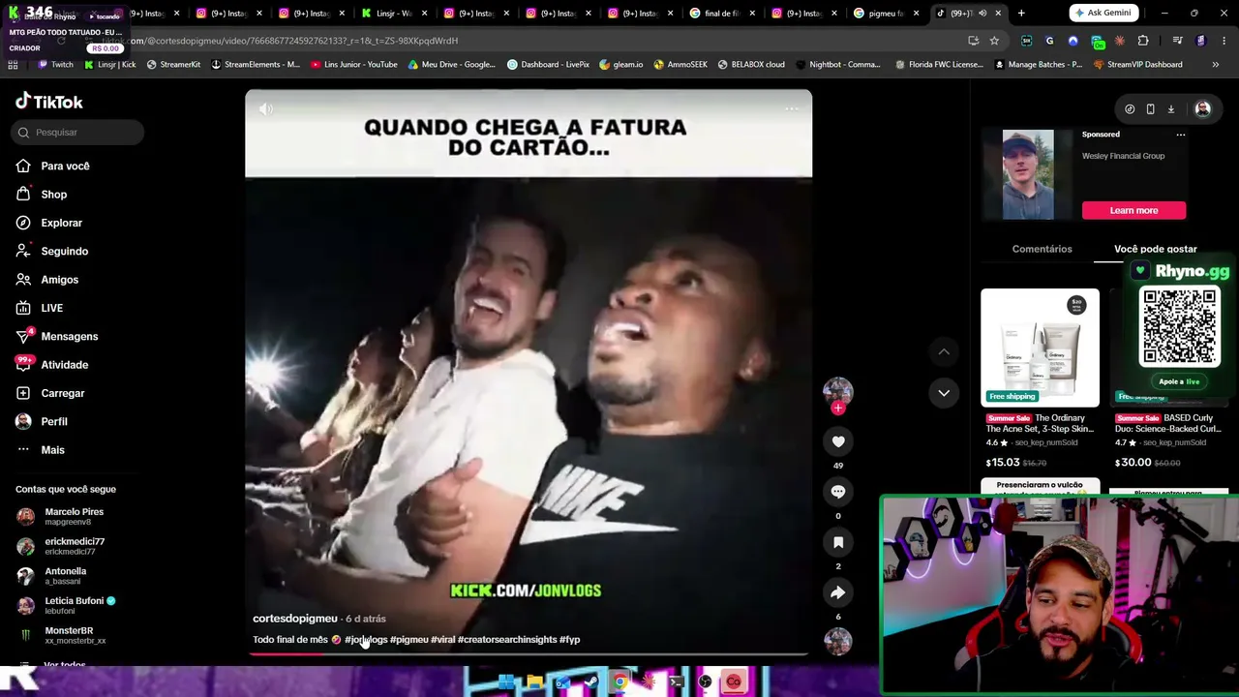Open the video comments bubble icon
The image size is (1239, 697).
point(838,492)
